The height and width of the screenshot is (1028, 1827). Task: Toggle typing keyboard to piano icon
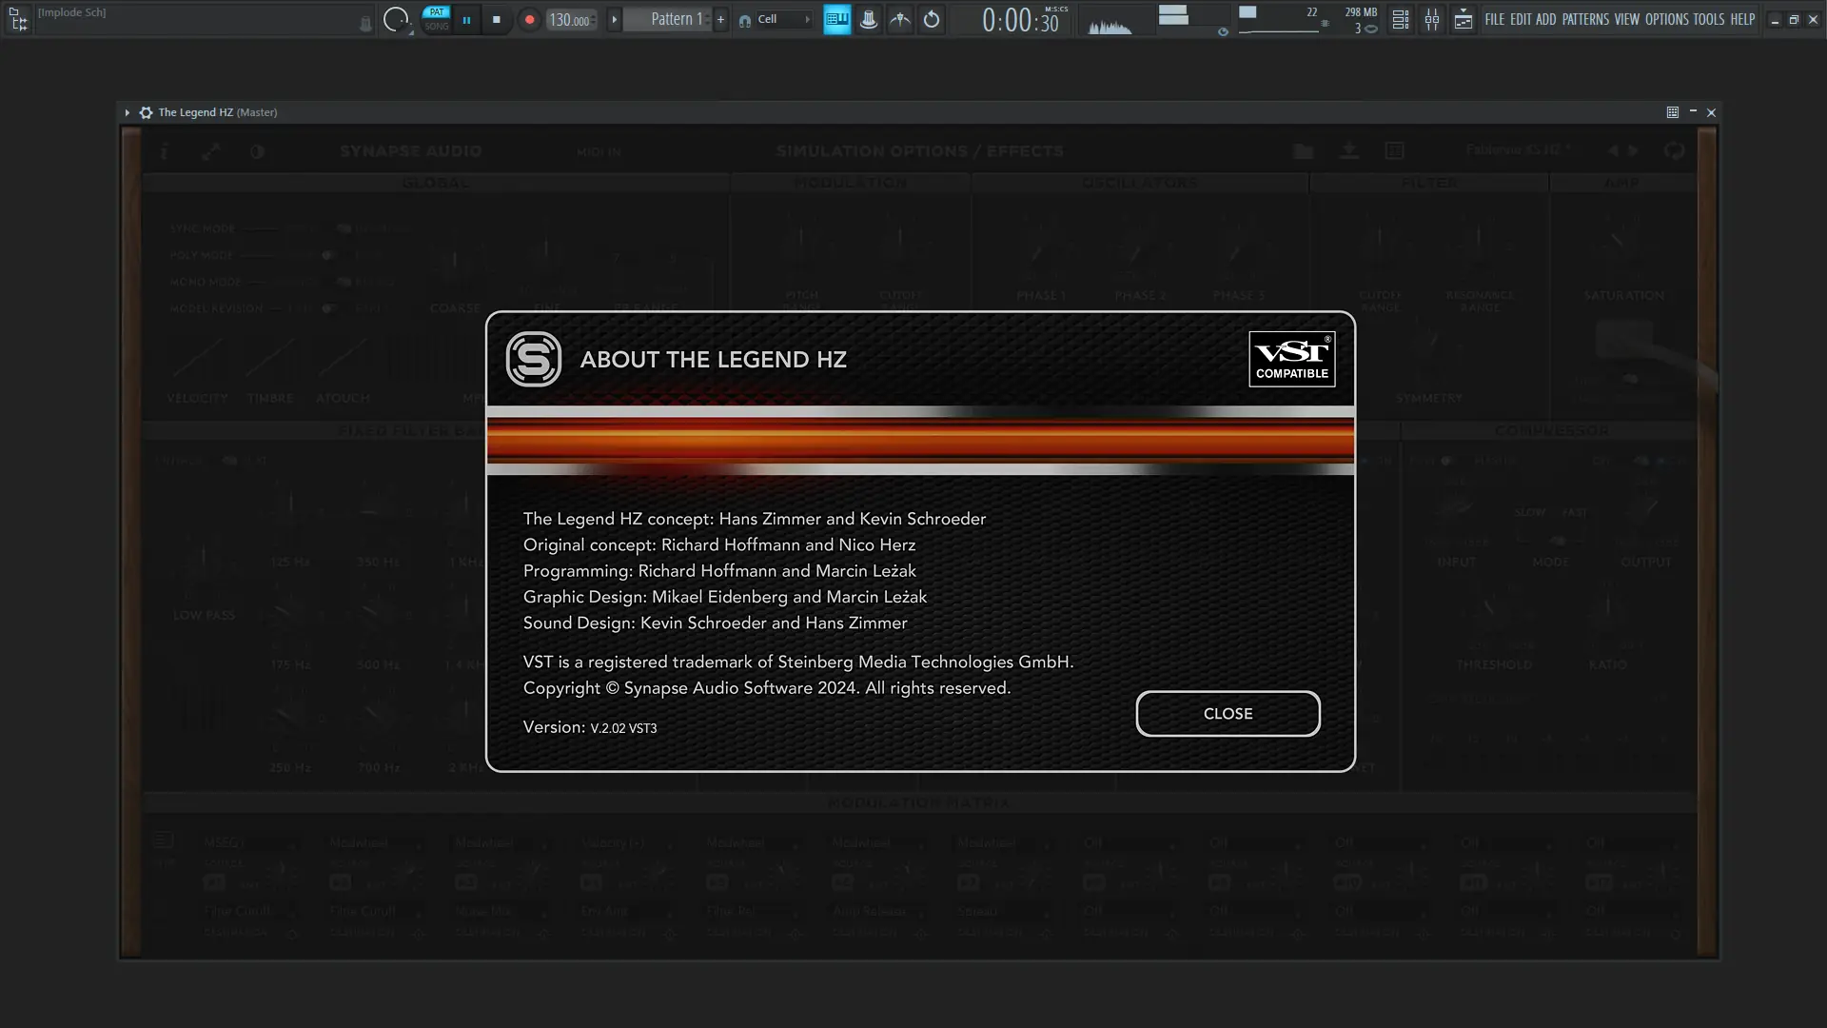pyautogui.click(x=836, y=20)
